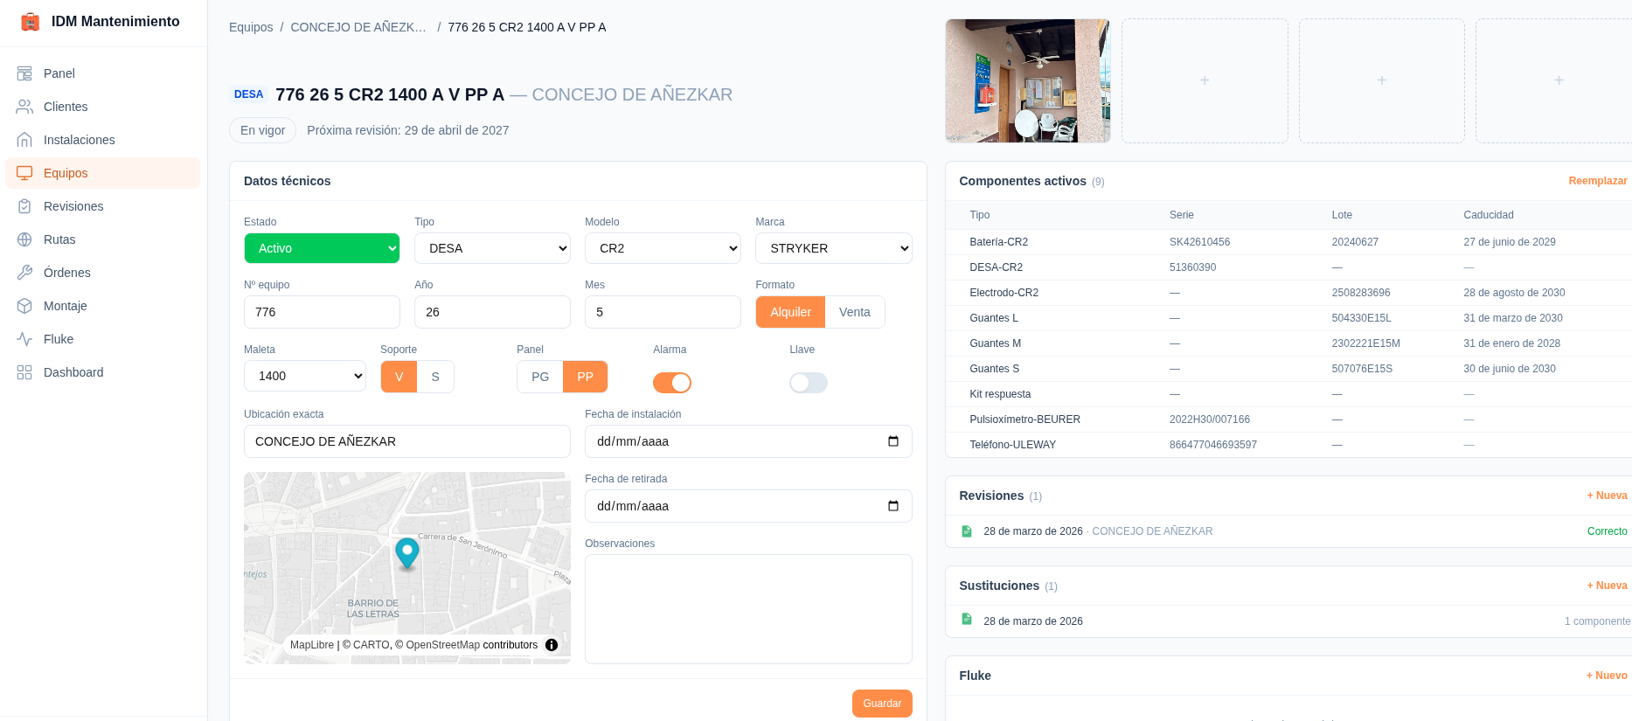Open the Montaje section

point(103,306)
